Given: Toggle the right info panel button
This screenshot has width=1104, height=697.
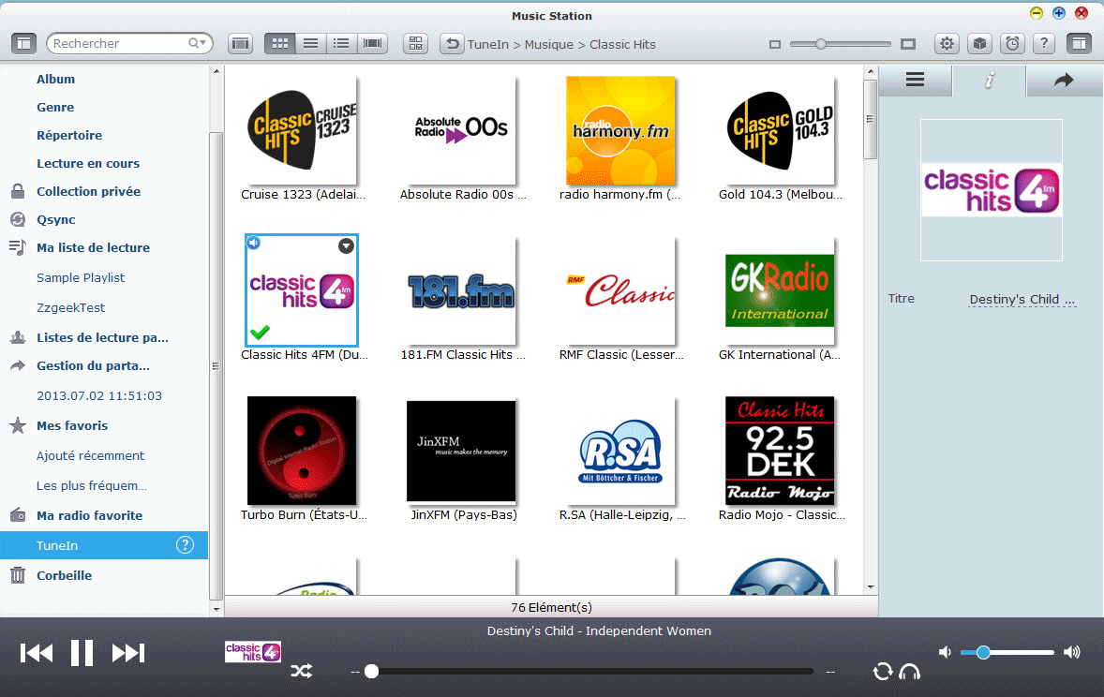Looking at the screenshot, I should tap(1079, 44).
